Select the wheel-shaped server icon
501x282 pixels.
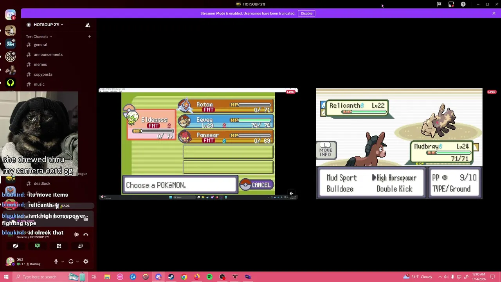(x=11, y=57)
